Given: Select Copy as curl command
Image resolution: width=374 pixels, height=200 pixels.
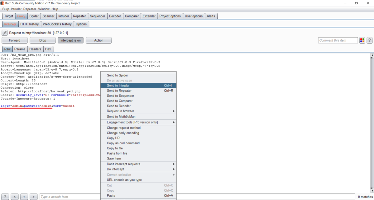Looking at the screenshot, I should (x=138, y=143).
